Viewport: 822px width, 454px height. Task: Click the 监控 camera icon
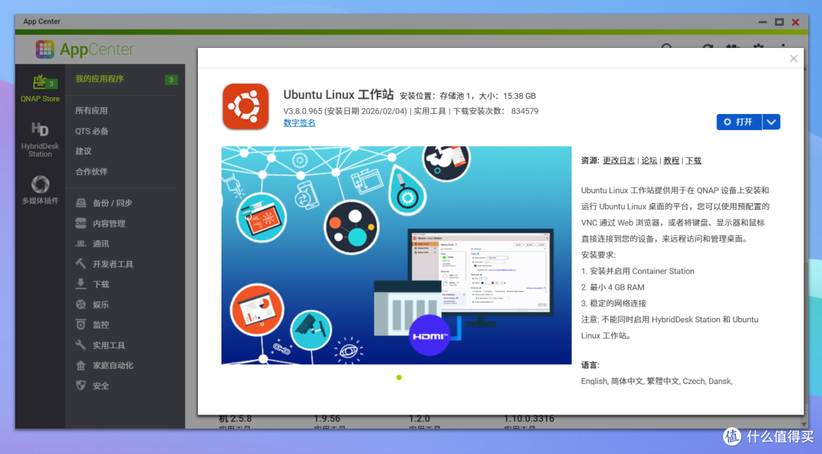point(81,325)
